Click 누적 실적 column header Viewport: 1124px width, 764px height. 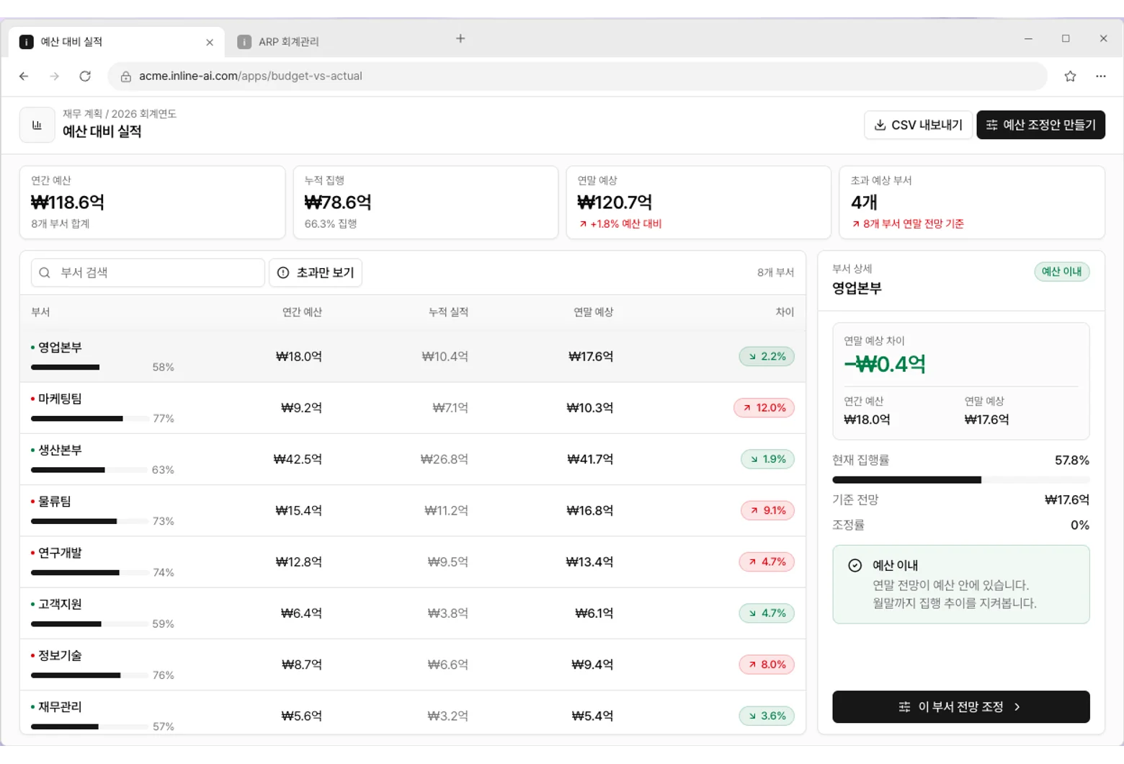pos(448,312)
